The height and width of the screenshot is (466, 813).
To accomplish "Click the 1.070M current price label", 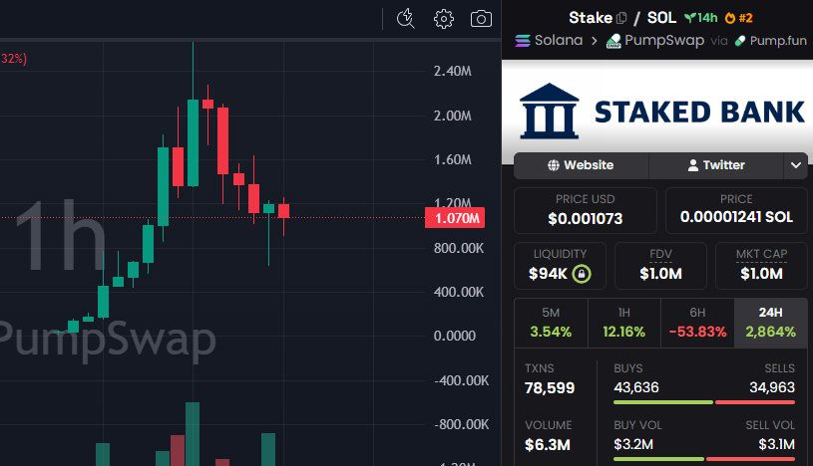I will click(x=455, y=218).
